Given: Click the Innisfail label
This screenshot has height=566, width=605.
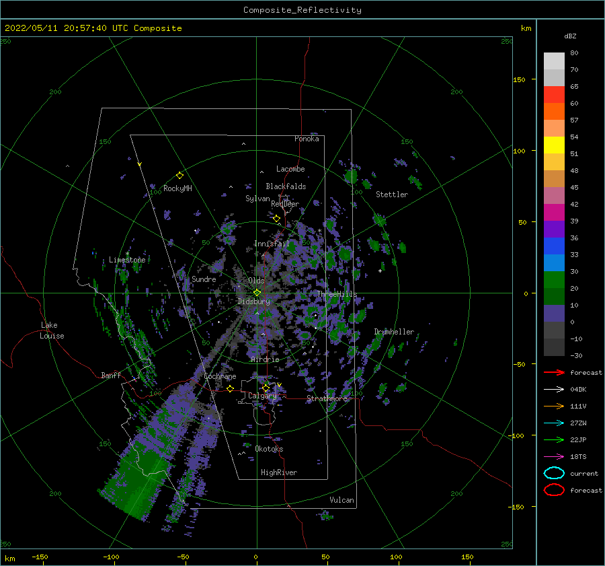Looking at the screenshot, I should click(272, 244).
